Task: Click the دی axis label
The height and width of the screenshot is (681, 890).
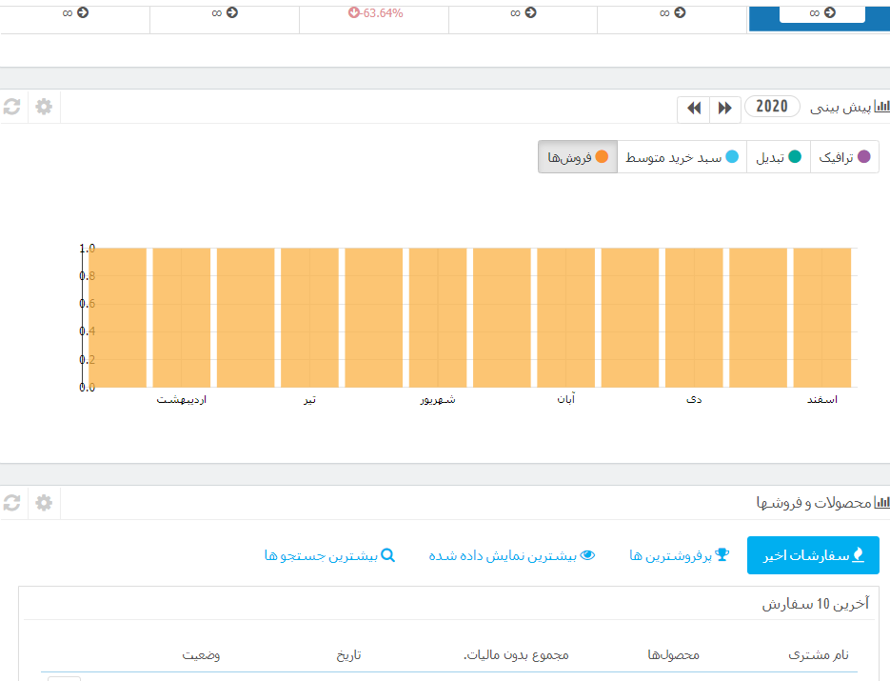Action: [694, 400]
